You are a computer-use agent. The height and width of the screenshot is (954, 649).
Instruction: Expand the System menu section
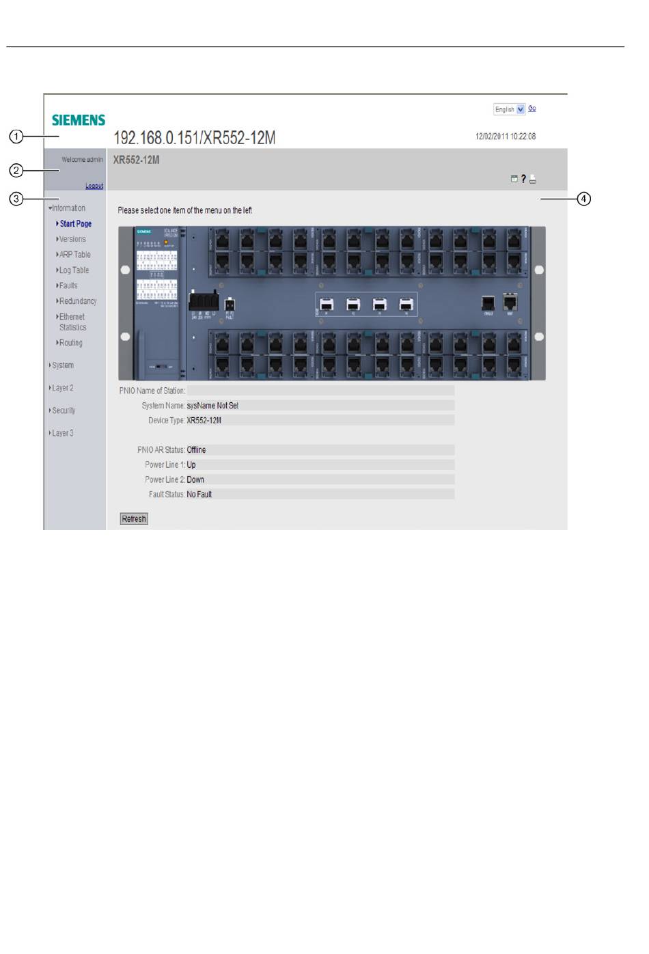(x=61, y=365)
